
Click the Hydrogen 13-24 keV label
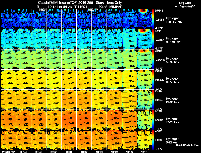coord(172,120)
